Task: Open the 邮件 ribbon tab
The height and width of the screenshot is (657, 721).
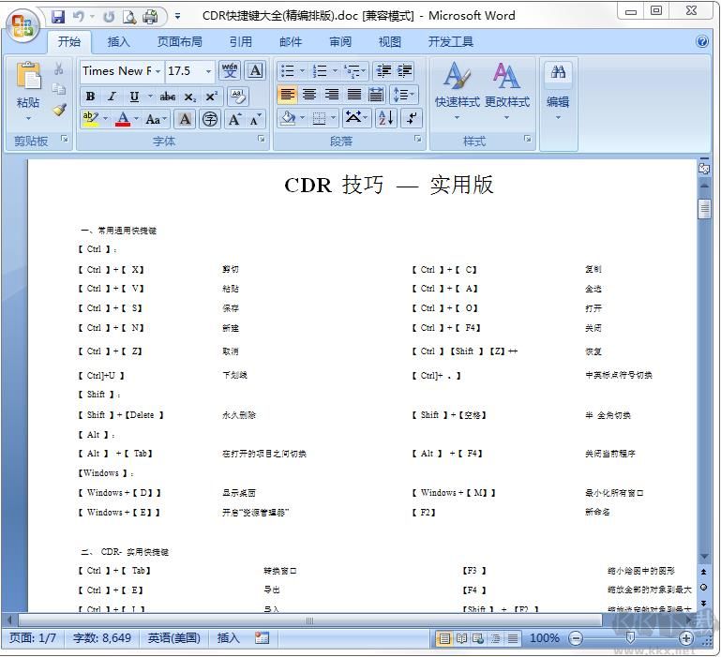Action: (x=290, y=42)
